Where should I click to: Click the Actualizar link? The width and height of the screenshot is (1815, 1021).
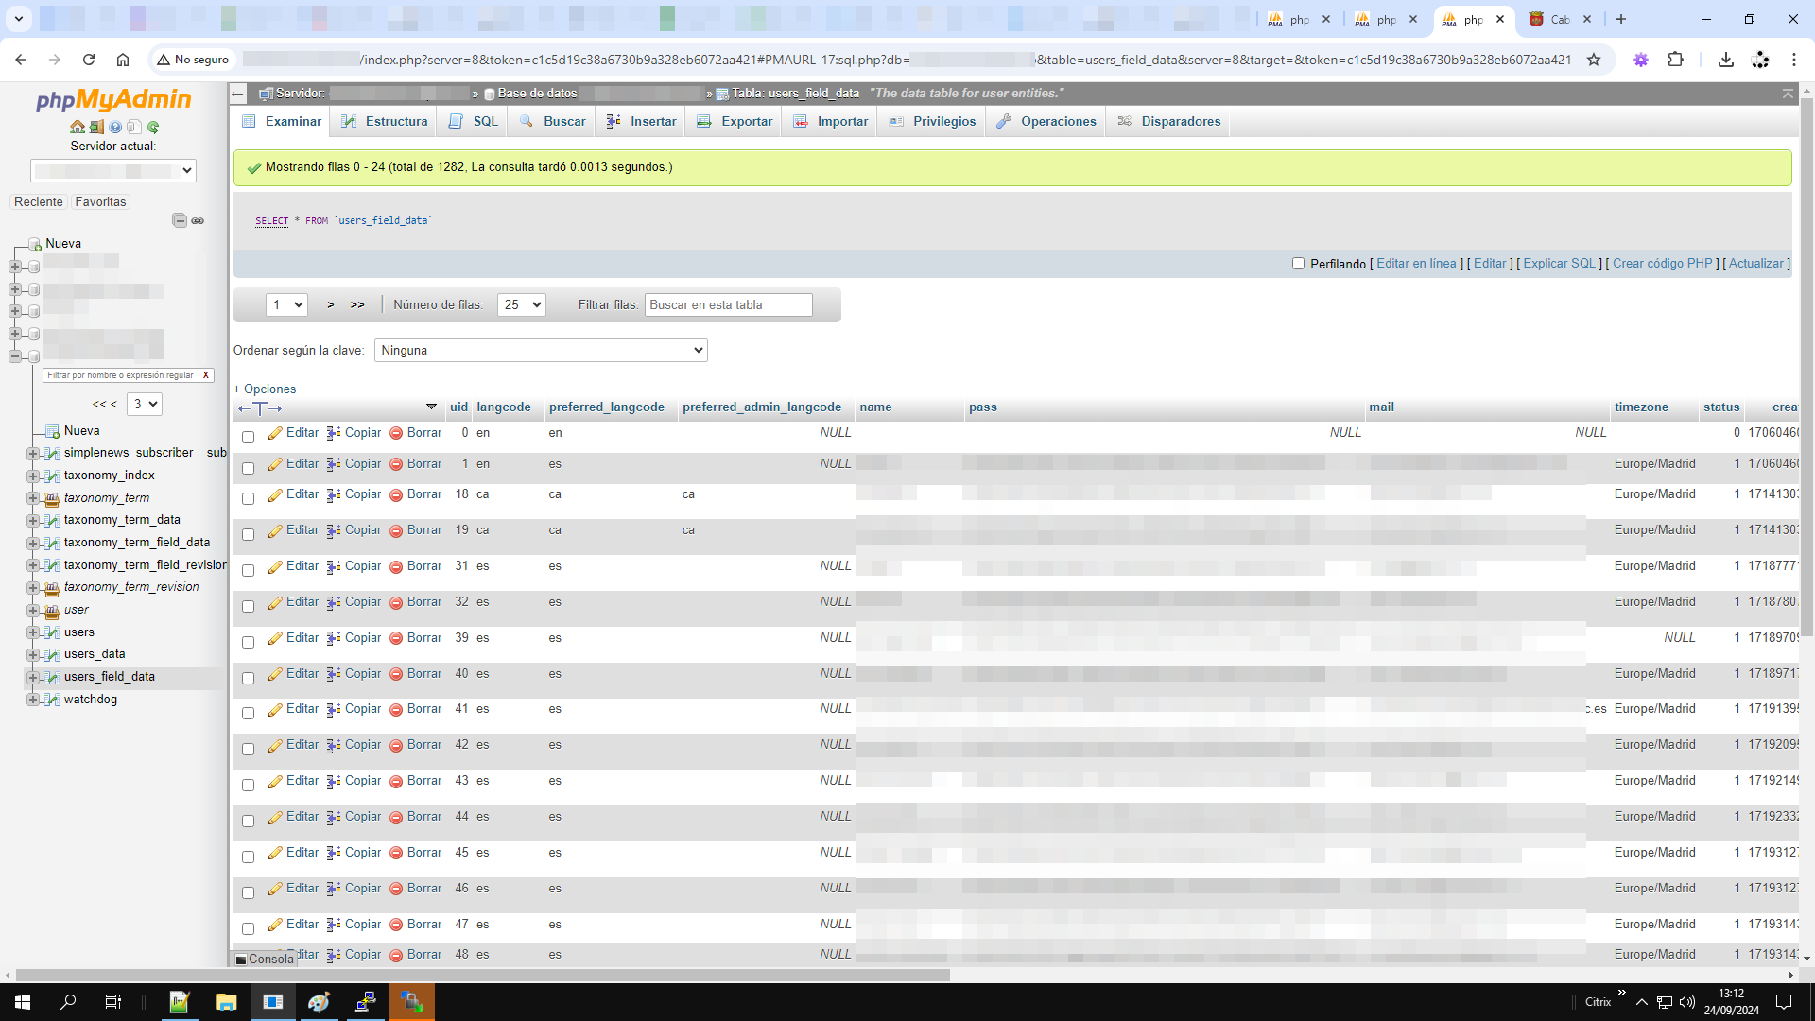click(1755, 264)
